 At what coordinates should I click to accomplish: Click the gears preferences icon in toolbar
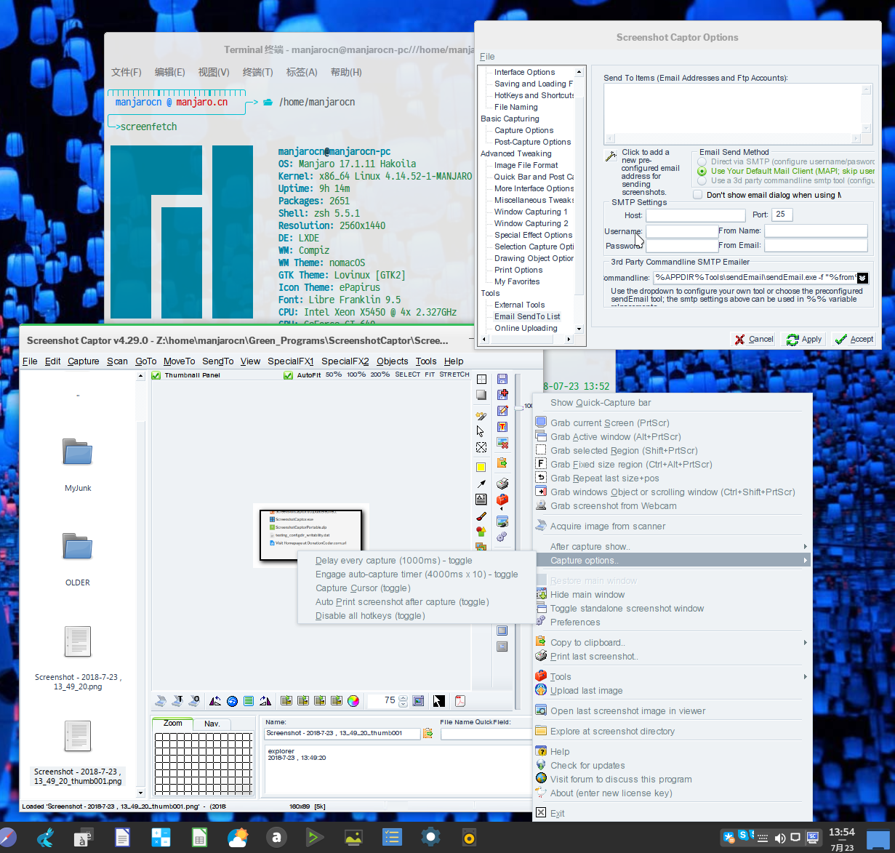point(502,537)
